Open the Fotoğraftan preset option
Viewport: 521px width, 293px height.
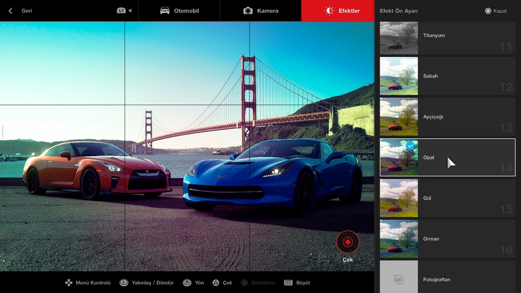447,279
